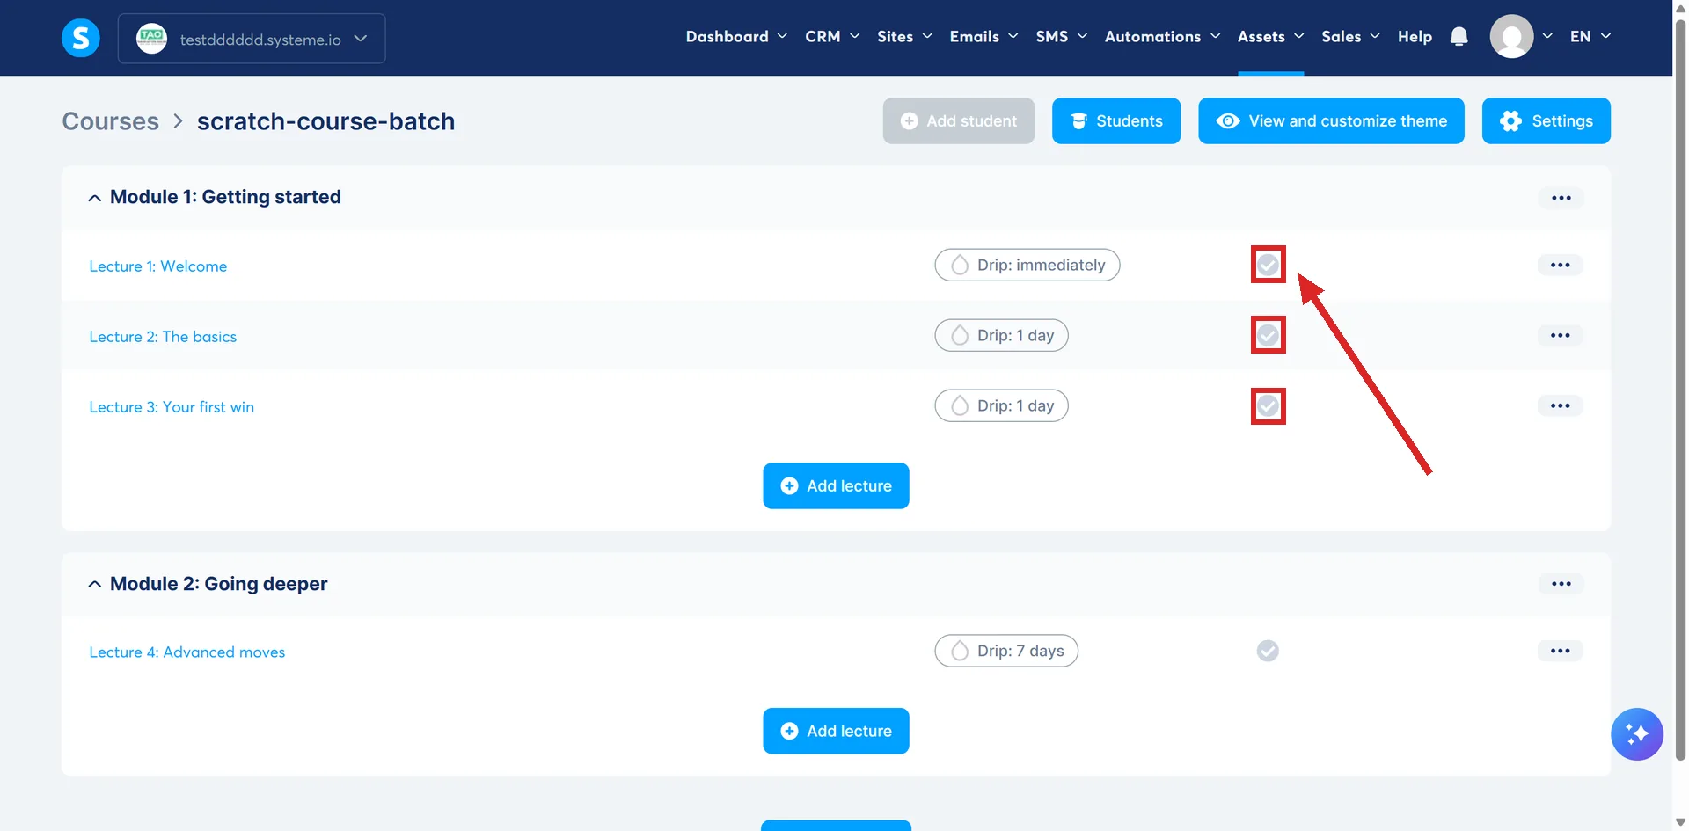Click the Add student button
The width and height of the screenshot is (1689, 831).
[x=958, y=120]
